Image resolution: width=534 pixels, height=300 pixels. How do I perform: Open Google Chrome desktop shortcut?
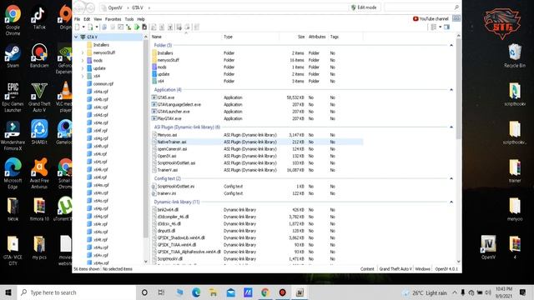coord(13,20)
